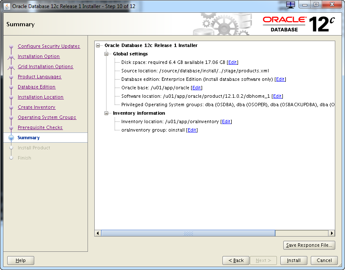The height and width of the screenshot is (270, 345).
Task: Maximize the installer window
Action: click(x=316, y=5)
